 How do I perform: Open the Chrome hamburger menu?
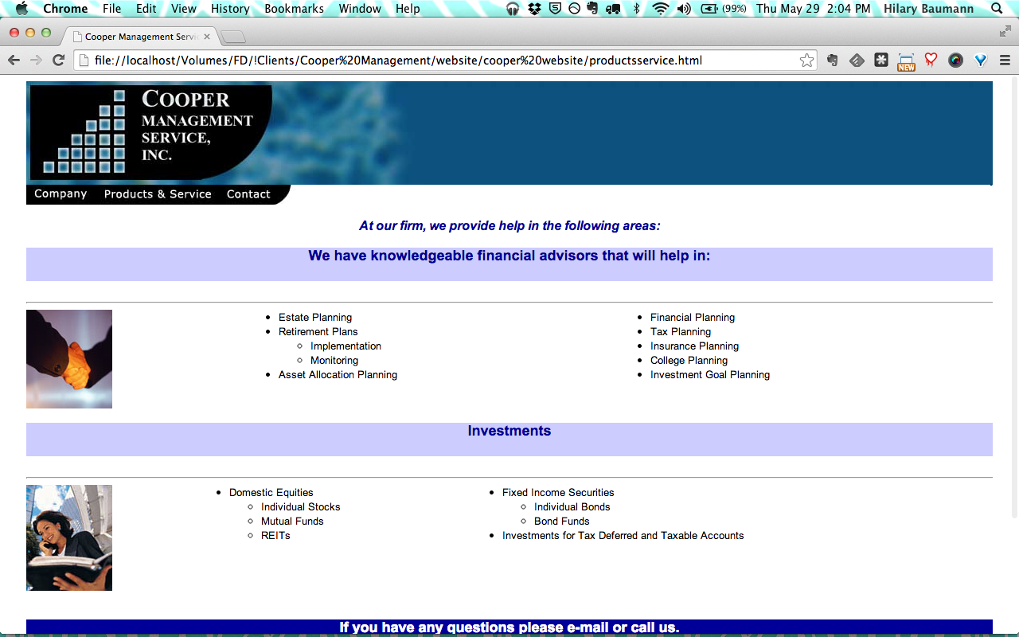pyautogui.click(x=1005, y=60)
